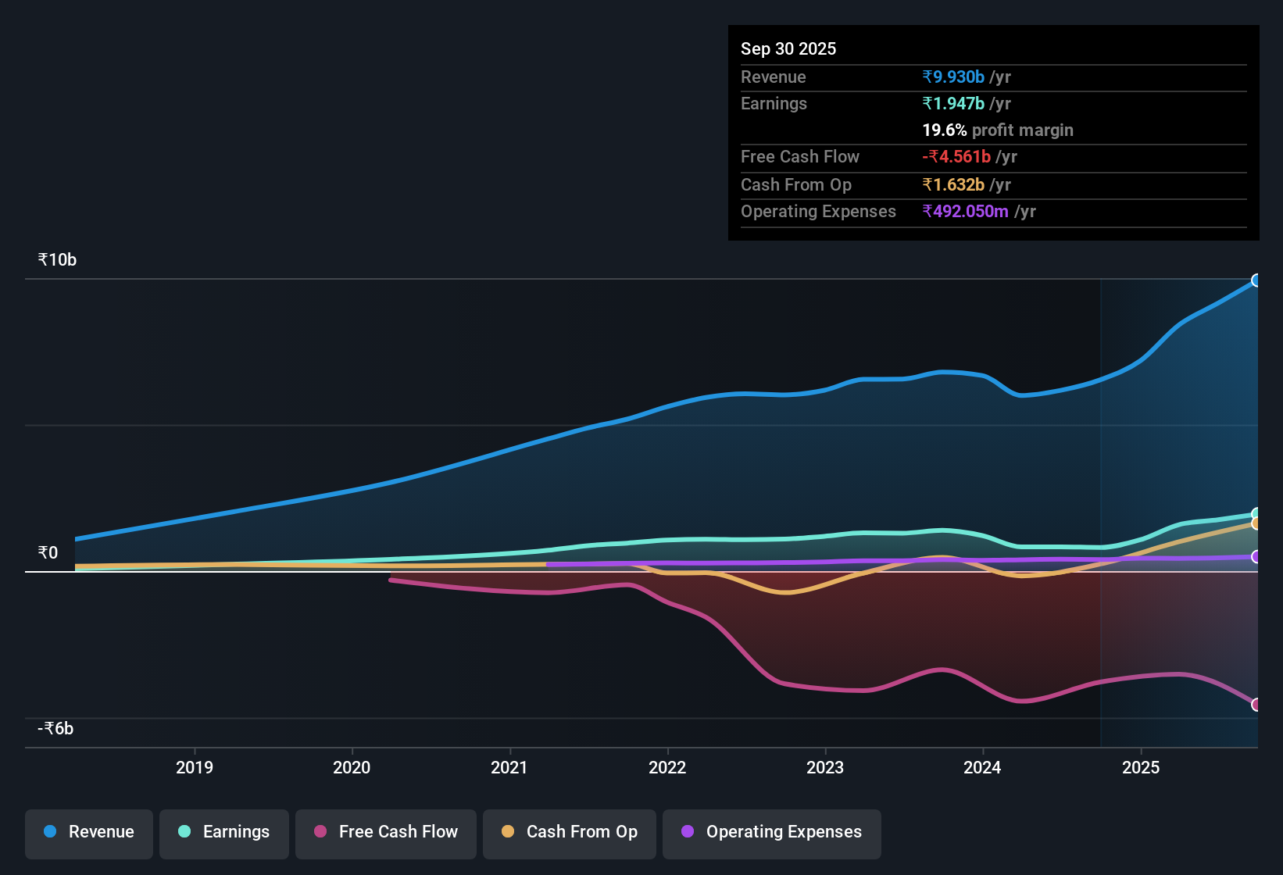This screenshot has width=1283, height=875.
Task: Select the Free Cash Flow endpoint marker
Action: point(1257,704)
